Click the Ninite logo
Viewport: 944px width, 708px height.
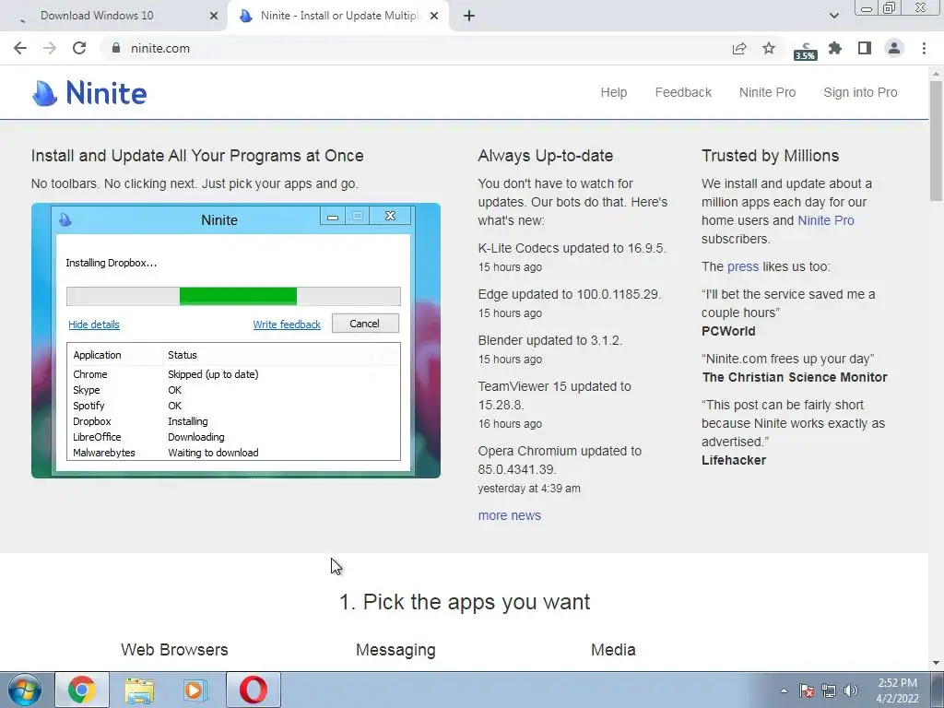pos(89,93)
